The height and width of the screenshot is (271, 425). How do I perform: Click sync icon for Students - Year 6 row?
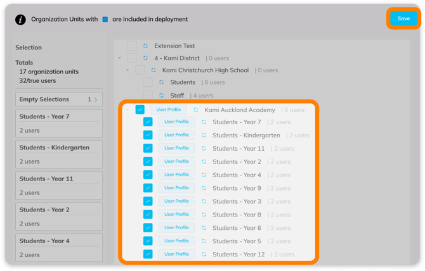204,228
